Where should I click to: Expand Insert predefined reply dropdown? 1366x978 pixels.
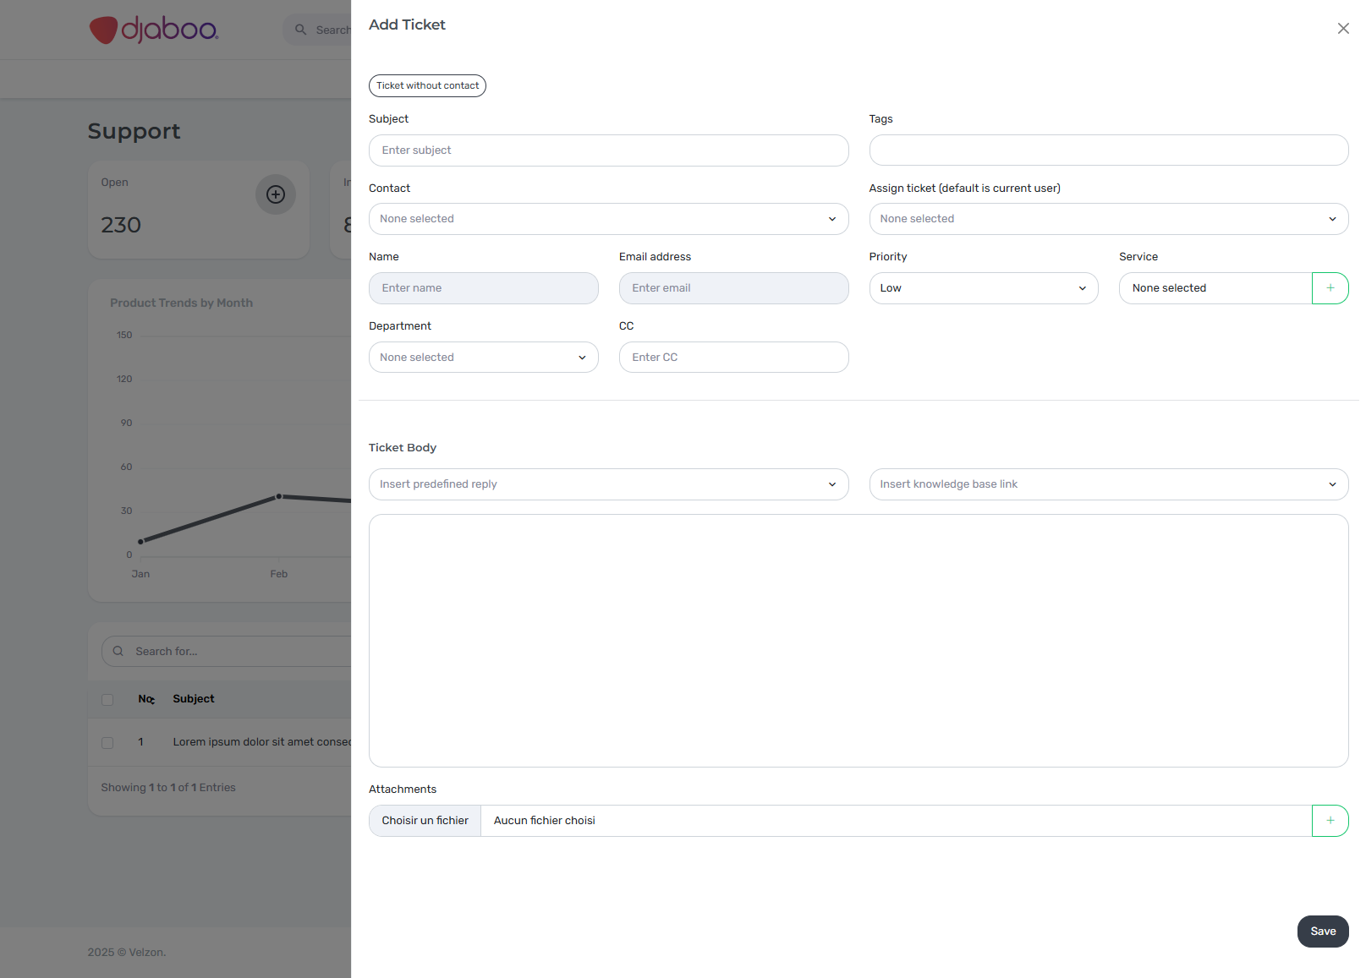(608, 484)
